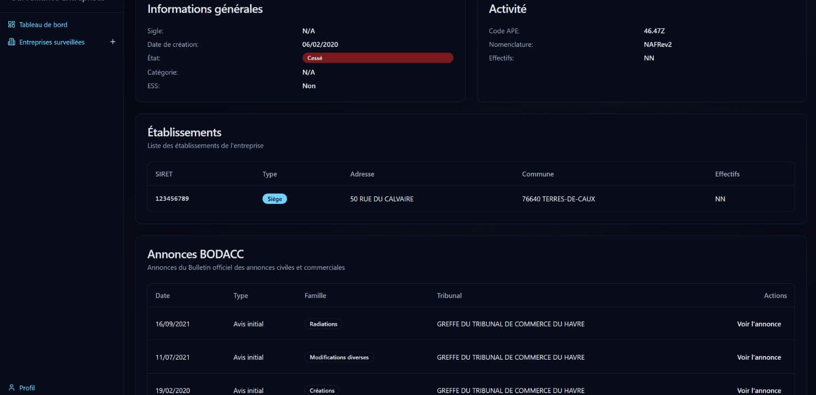Click the Cessé status badge
This screenshot has height=395, width=816.
click(x=377, y=58)
